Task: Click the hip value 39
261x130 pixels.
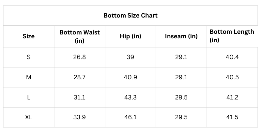Action: click(130, 57)
